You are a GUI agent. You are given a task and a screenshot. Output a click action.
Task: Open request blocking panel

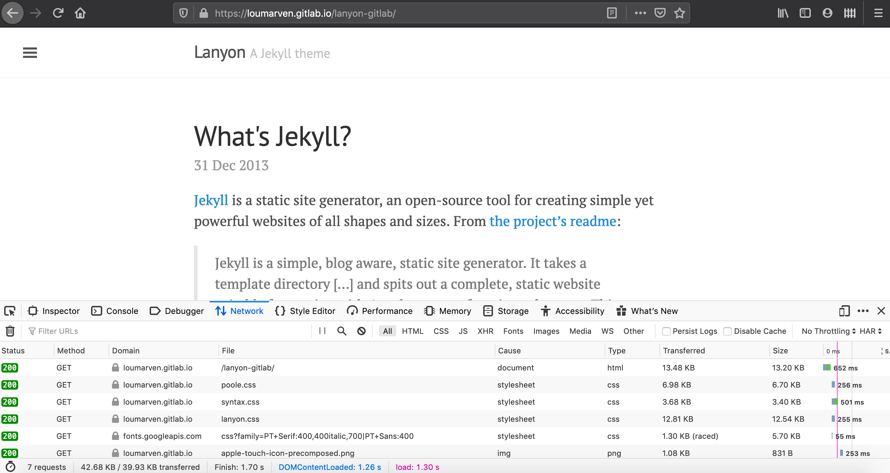point(361,331)
